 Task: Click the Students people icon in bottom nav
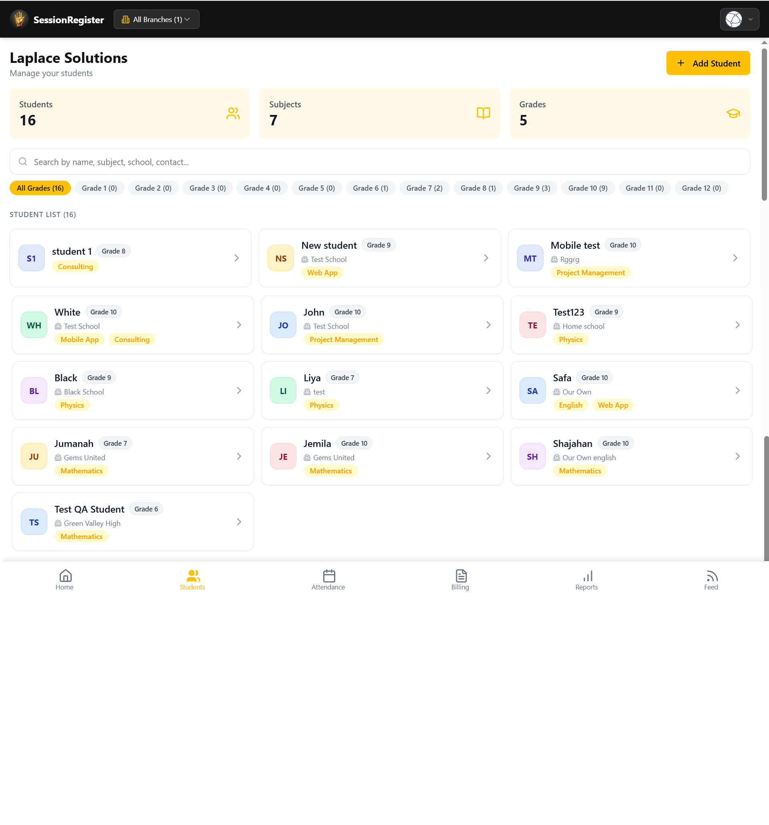click(x=193, y=575)
